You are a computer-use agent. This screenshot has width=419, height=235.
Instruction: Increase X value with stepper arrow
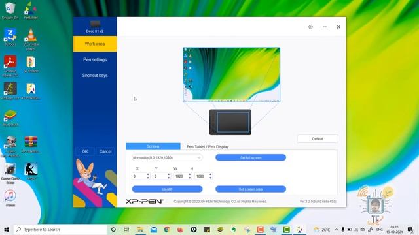click(x=148, y=174)
